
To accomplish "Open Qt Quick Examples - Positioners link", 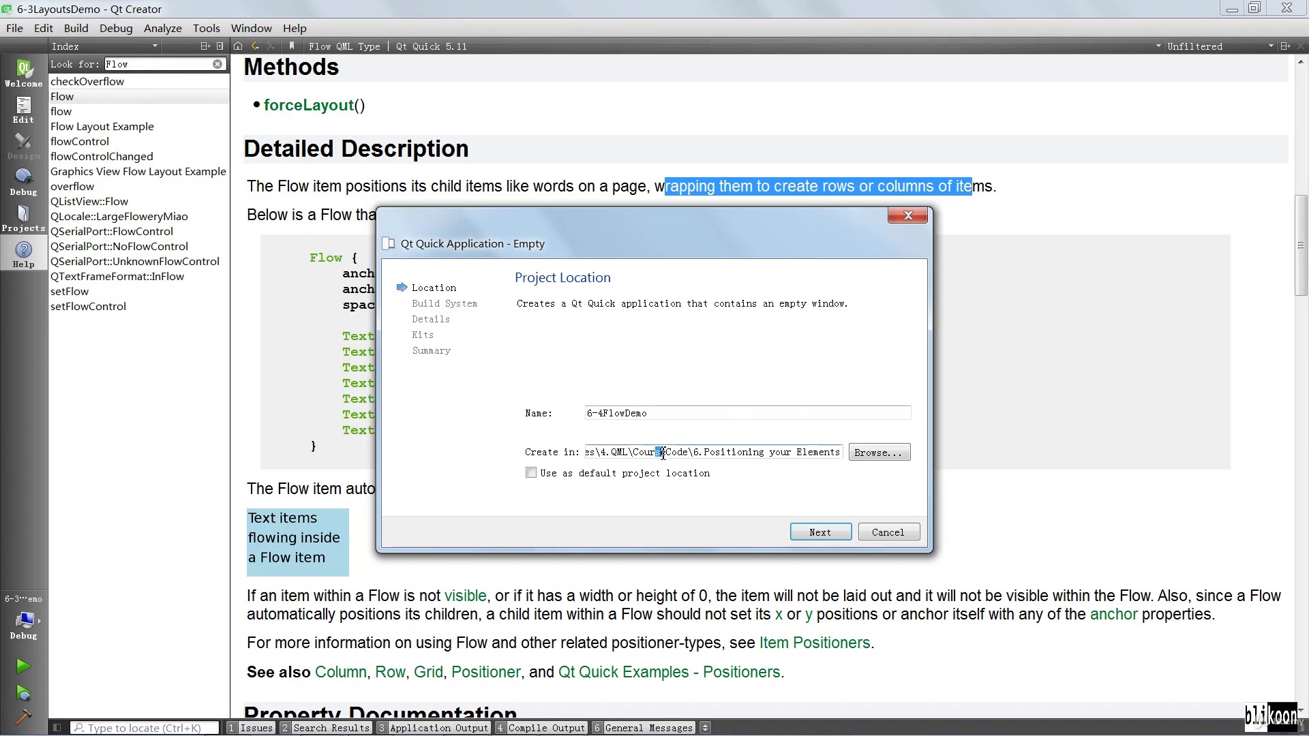I will pos(669,672).
